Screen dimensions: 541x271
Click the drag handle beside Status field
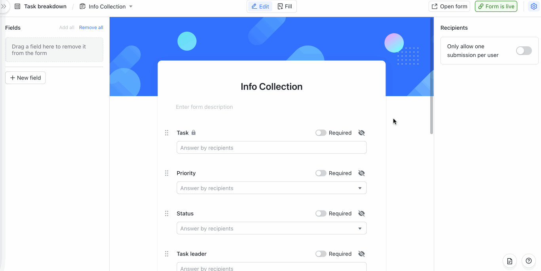167,214
